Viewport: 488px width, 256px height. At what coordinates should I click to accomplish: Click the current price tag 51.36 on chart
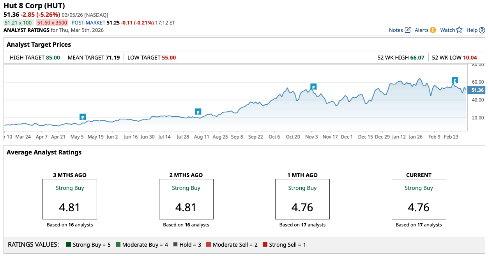477,90
